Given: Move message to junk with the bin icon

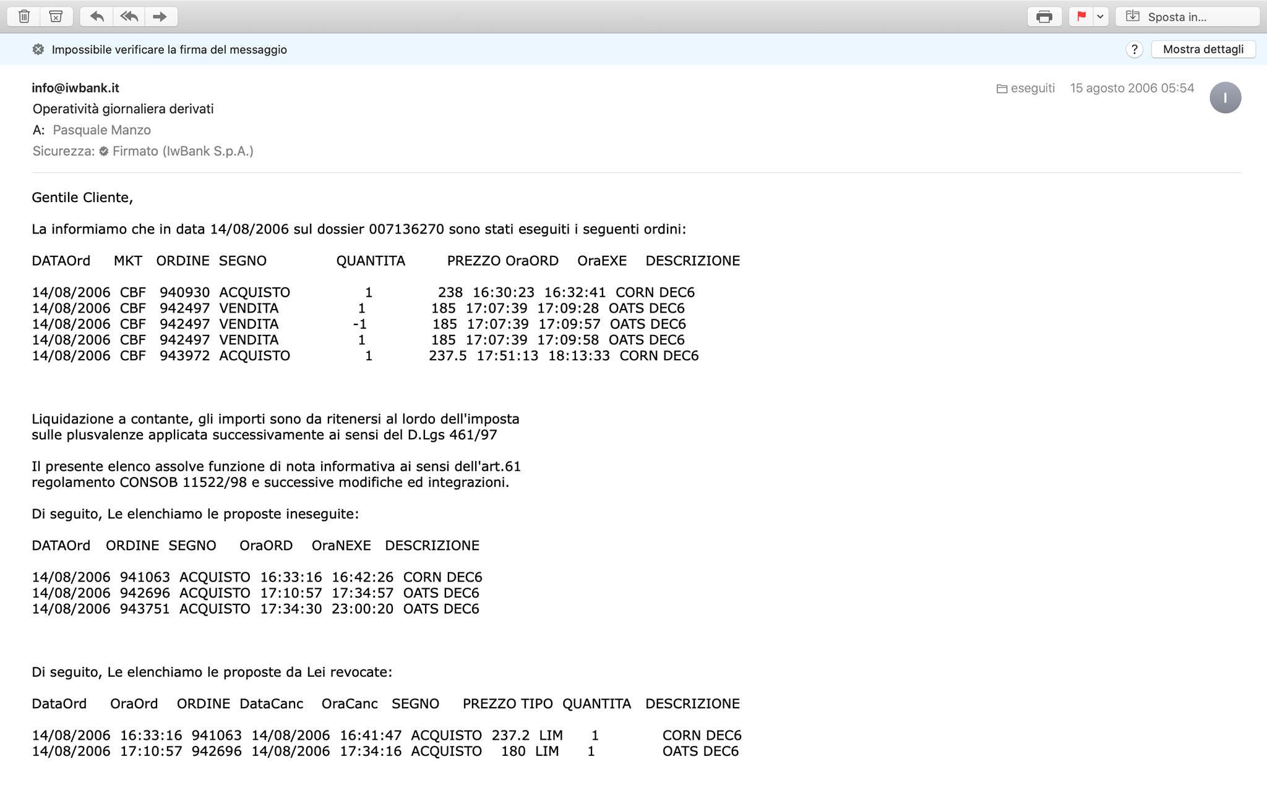Looking at the screenshot, I should coord(56,17).
